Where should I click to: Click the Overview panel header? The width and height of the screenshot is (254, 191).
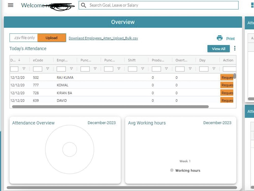123,22
